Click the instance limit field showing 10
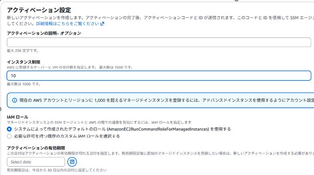Image resolution: width=314 pixels, height=175 pixels. 159,76
